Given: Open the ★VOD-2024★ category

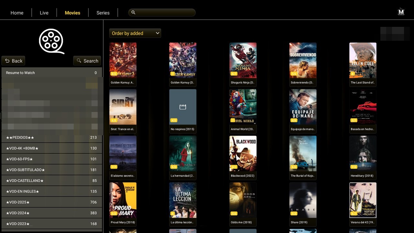Looking at the screenshot, I should click(52, 213).
